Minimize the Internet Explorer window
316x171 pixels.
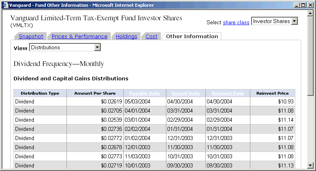(296, 5)
